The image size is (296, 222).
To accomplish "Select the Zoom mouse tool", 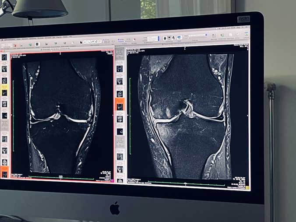I will pos(88,42).
